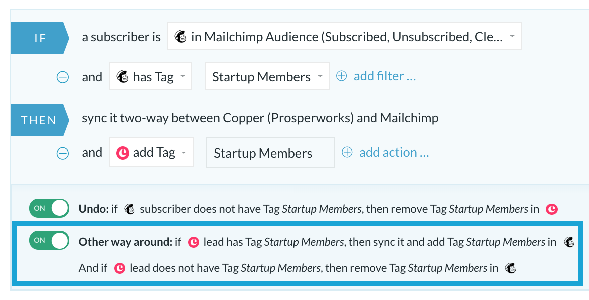
Task: Open the Mailchimp Audience dropdown
Action: coord(345,37)
